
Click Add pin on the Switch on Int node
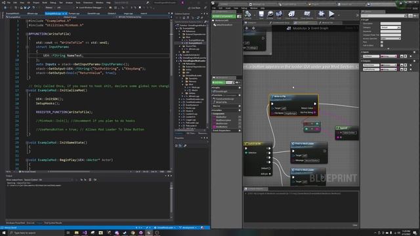pyautogui.click(x=265, y=174)
